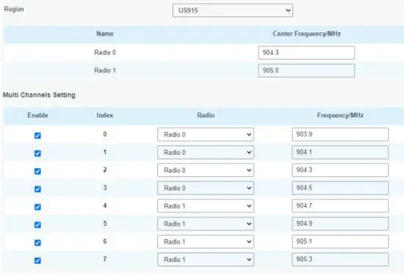Screen dimensions: 404x276
Task: Disable channel index 0 checkbox
Action: [37, 135]
